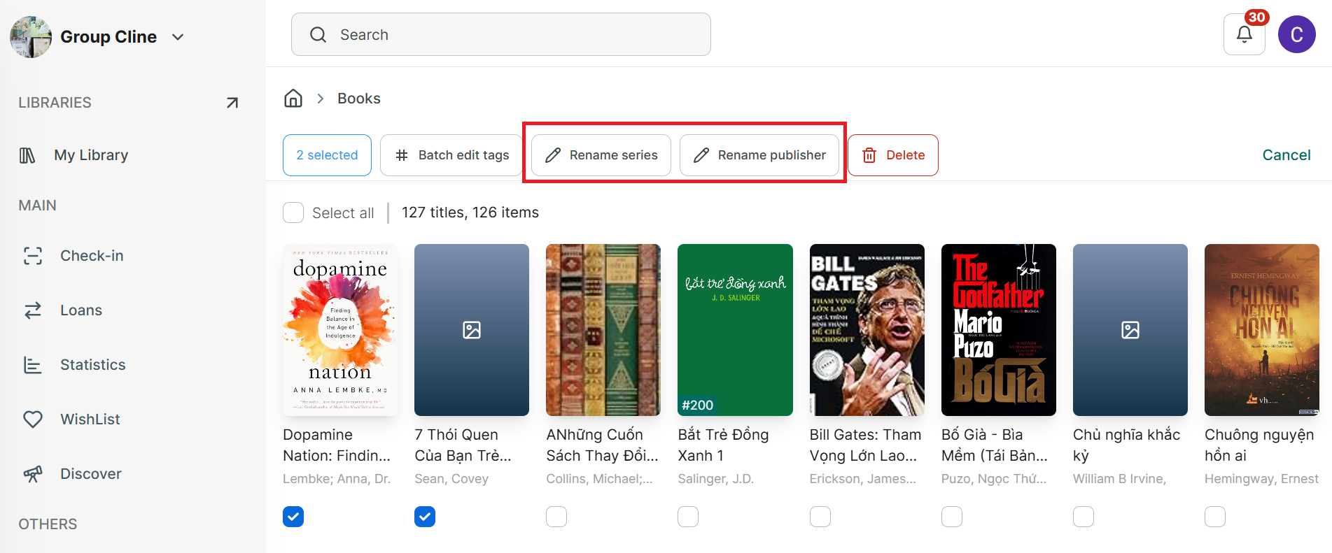
Task: Open the Bill Gates book cover
Action: click(x=867, y=330)
